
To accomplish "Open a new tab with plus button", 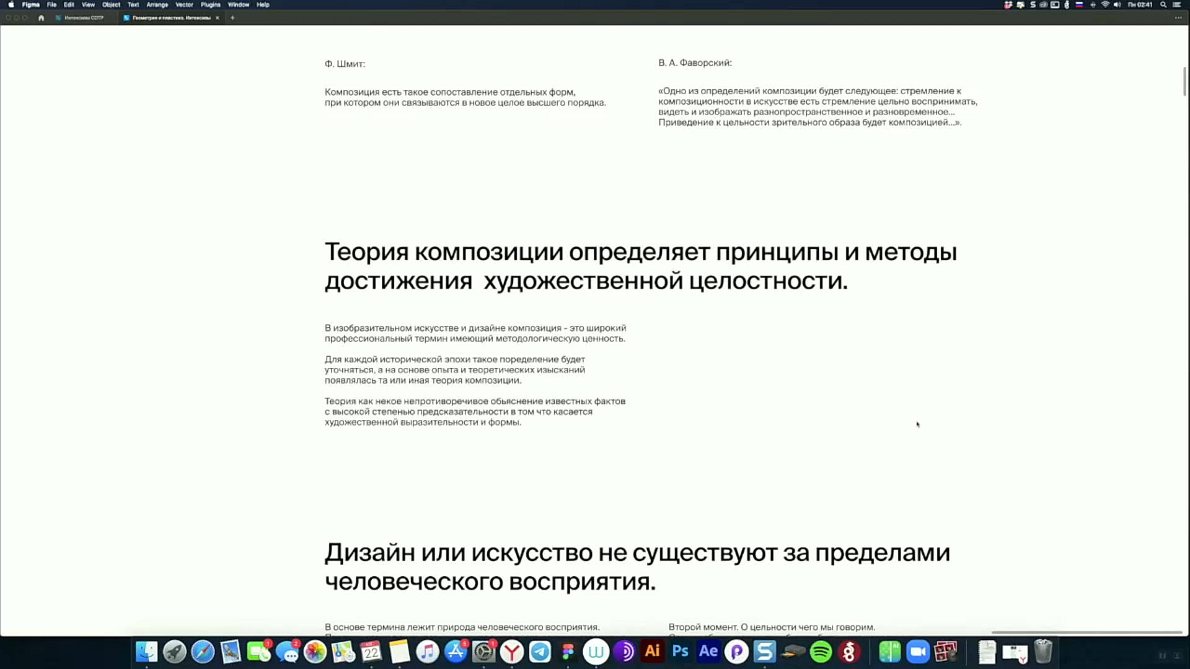I will pos(232,18).
